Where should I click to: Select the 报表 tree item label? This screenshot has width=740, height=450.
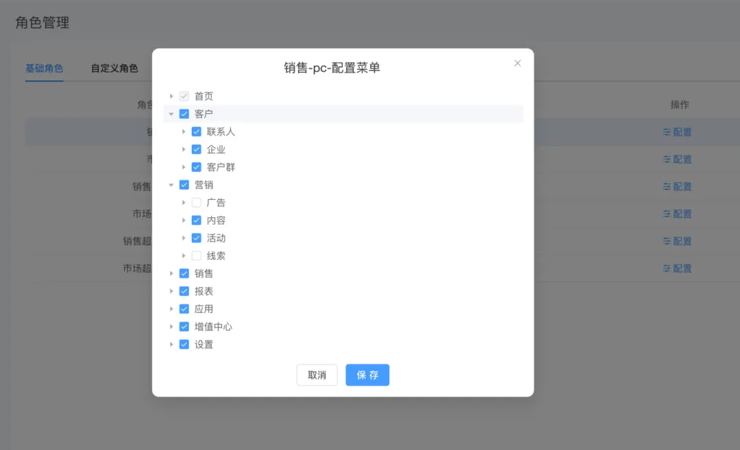[203, 291]
